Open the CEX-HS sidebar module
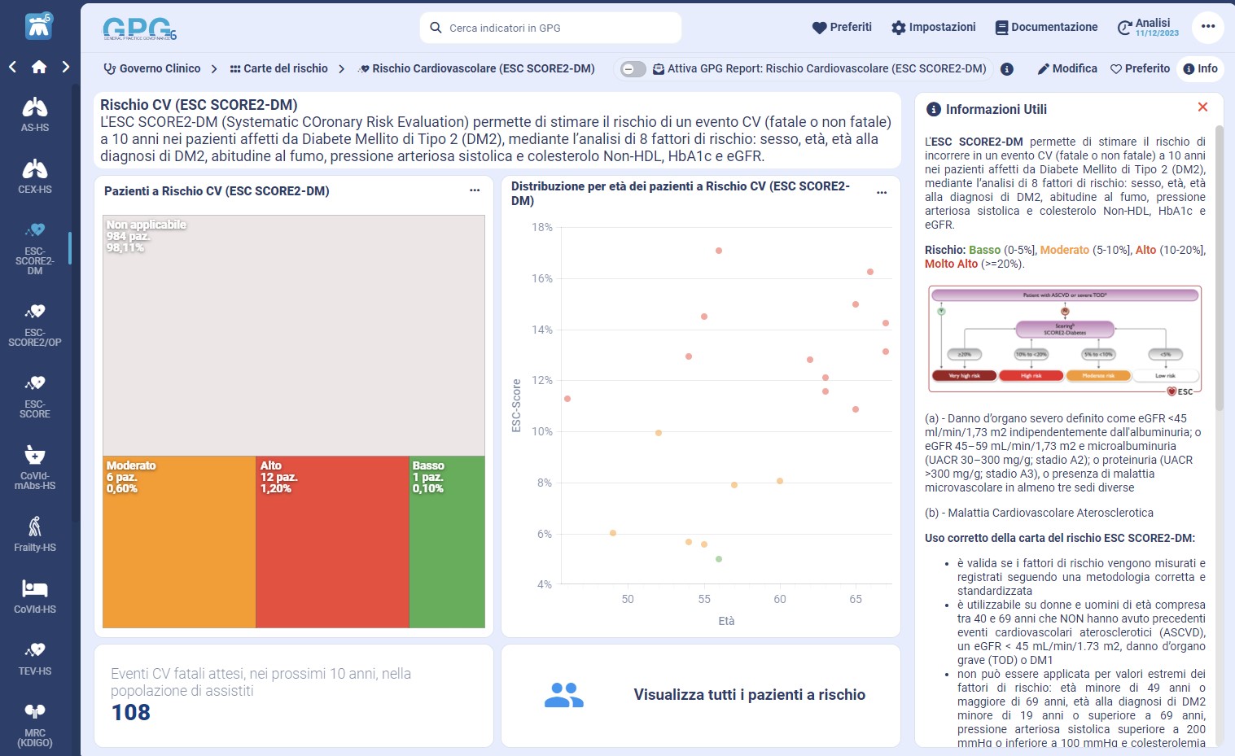The width and height of the screenshot is (1235, 756). click(35, 177)
